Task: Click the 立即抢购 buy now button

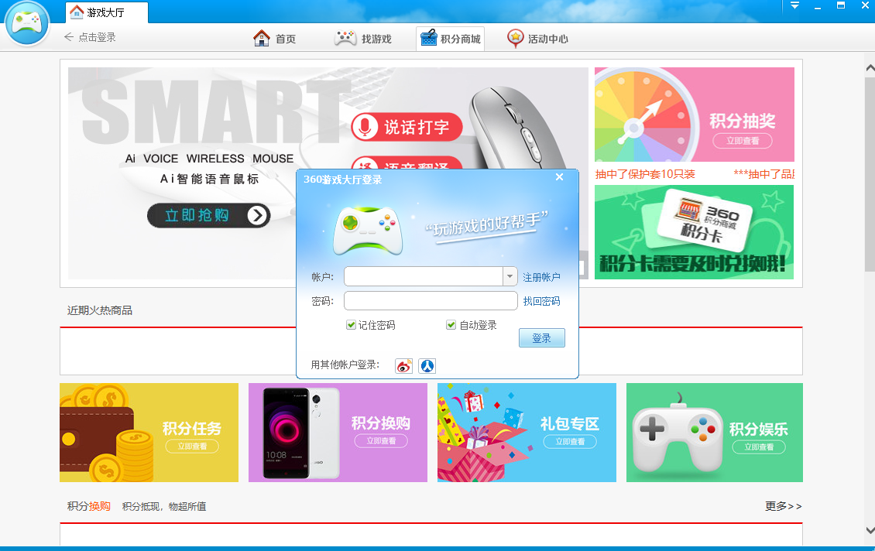Action: pos(209,215)
